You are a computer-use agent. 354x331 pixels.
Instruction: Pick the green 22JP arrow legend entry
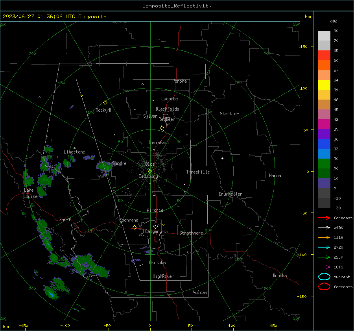[324, 257]
